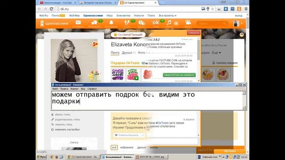Click the cake gift with strawberry
The image size is (285, 160).
(x=224, y=75)
